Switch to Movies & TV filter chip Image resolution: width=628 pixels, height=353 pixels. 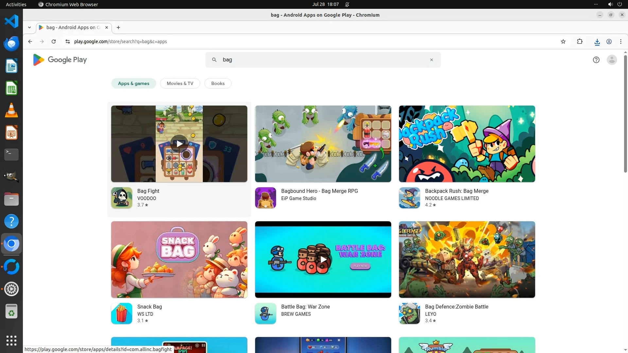click(180, 83)
